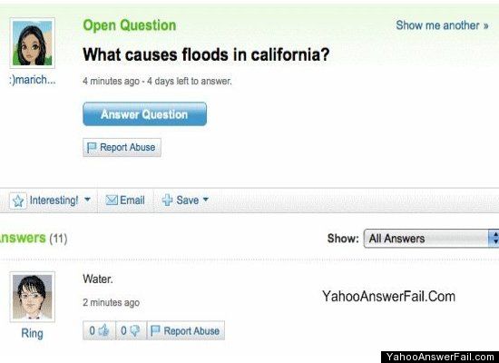Click thumbs down icon on Ring's answer

point(135,330)
